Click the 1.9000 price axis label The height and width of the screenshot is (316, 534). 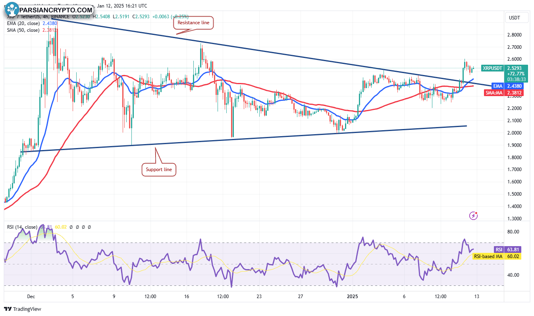pyautogui.click(x=515, y=145)
